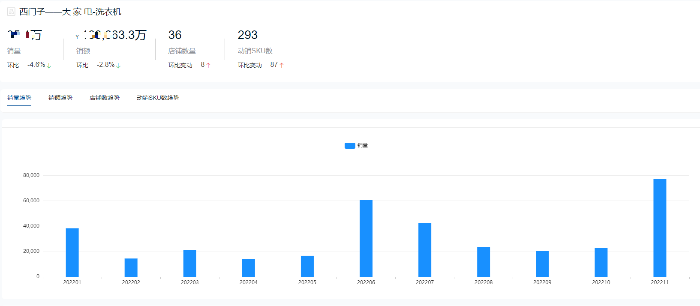Click the 202209 axis label
The image size is (700, 306).
542,282
